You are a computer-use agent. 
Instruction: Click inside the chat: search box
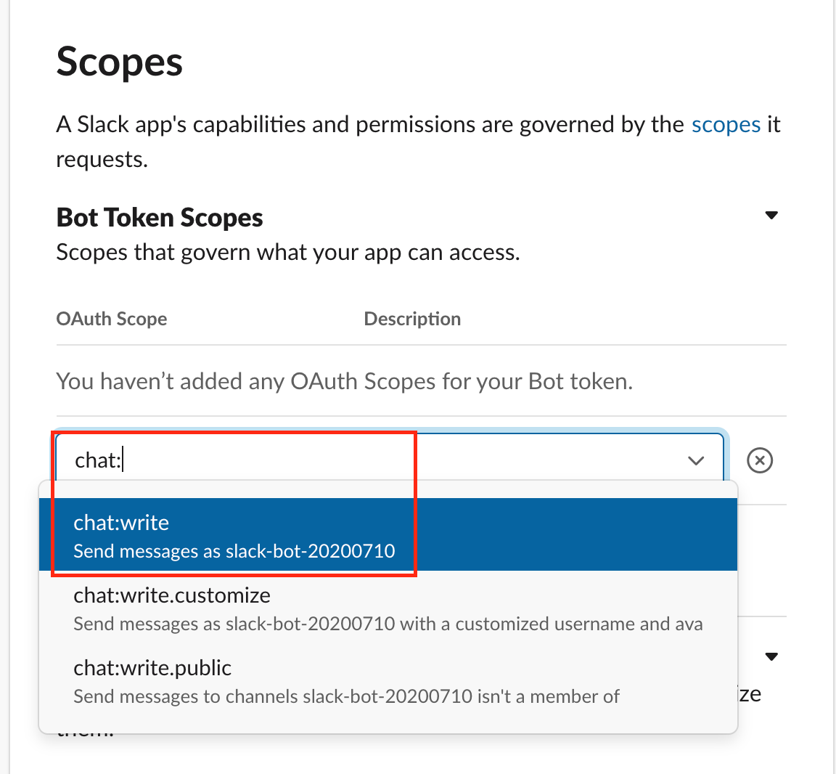click(218, 460)
